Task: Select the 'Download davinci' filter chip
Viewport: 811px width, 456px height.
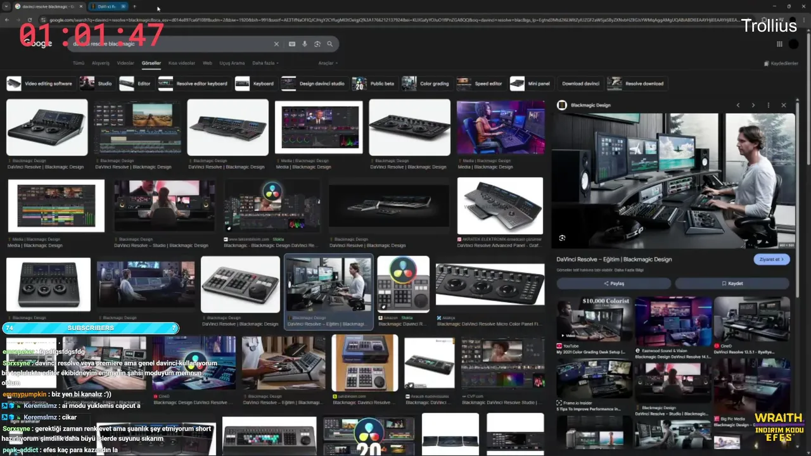Action: (580, 84)
